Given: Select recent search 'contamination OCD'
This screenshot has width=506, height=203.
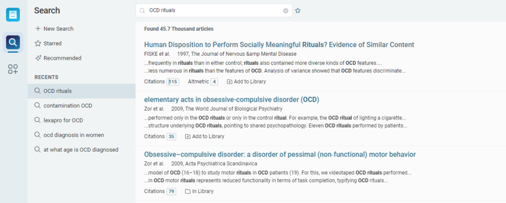Looking at the screenshot, I should pyautogui.click(x=68, y=106).
